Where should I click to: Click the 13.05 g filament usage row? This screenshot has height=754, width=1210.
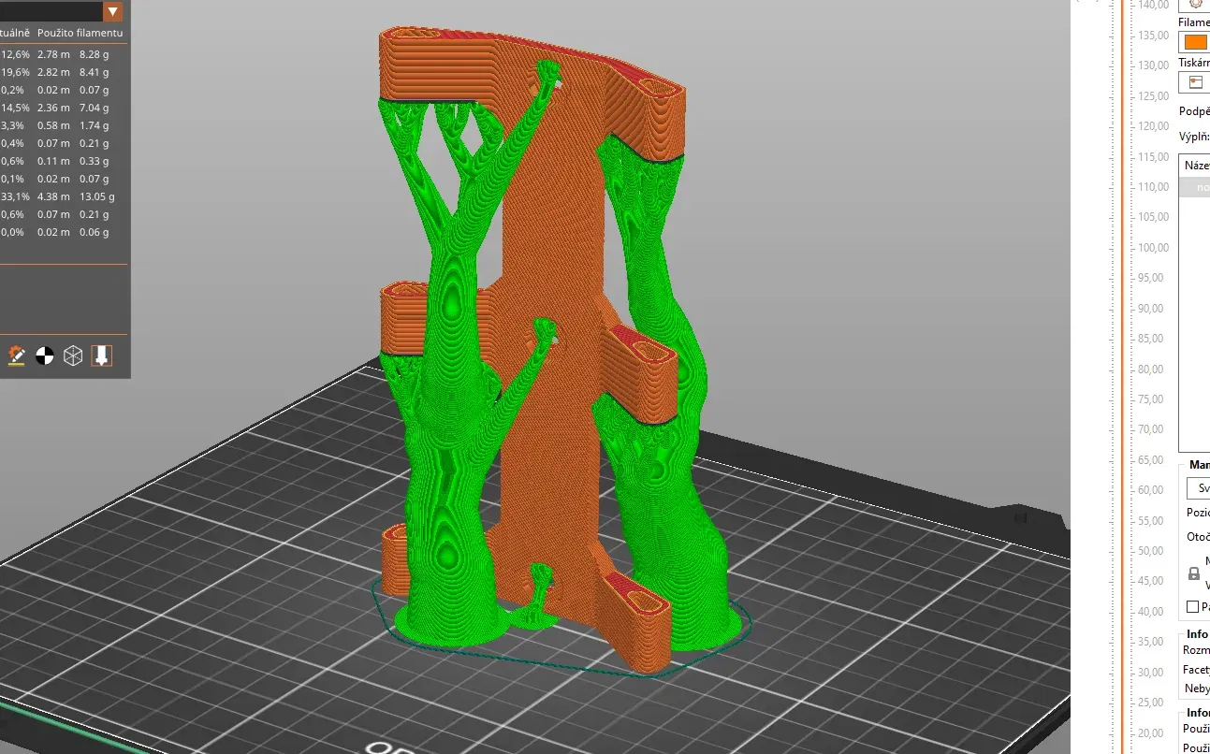tap(64, 197)
